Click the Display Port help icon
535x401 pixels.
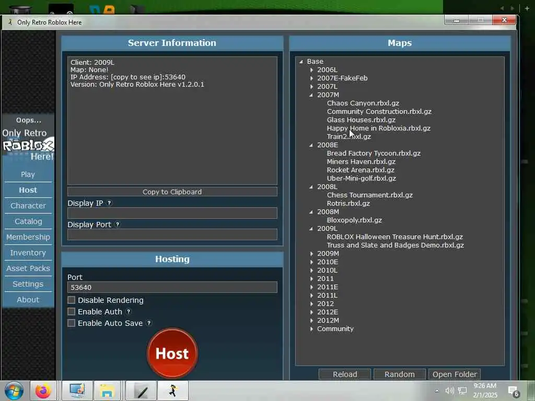click(118, 225)
